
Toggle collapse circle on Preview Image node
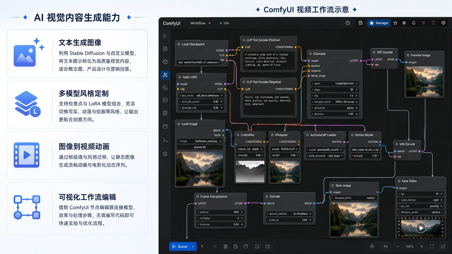408,55
